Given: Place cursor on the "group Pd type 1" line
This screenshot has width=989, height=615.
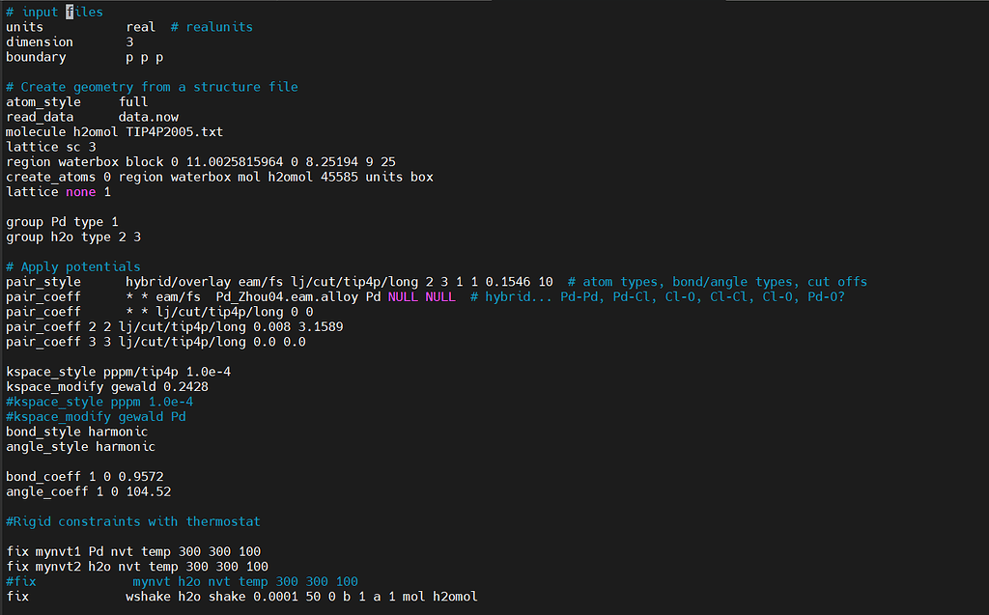Looking at the screenshot, I should [62, 222].
